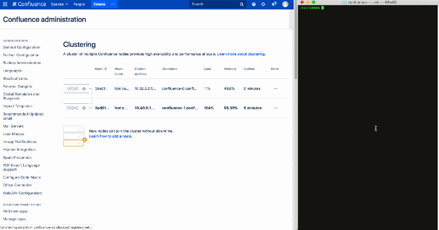Click the green zoom button of terminal window
The height and width of the screenshot is (230, 439).
pos(313,2)
